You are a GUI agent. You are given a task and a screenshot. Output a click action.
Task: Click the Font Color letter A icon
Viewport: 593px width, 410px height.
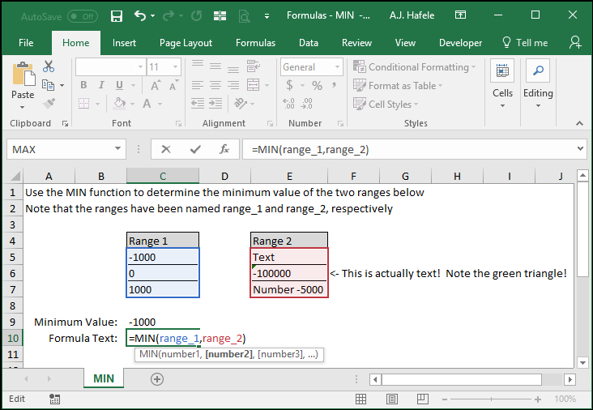point(147,103)
